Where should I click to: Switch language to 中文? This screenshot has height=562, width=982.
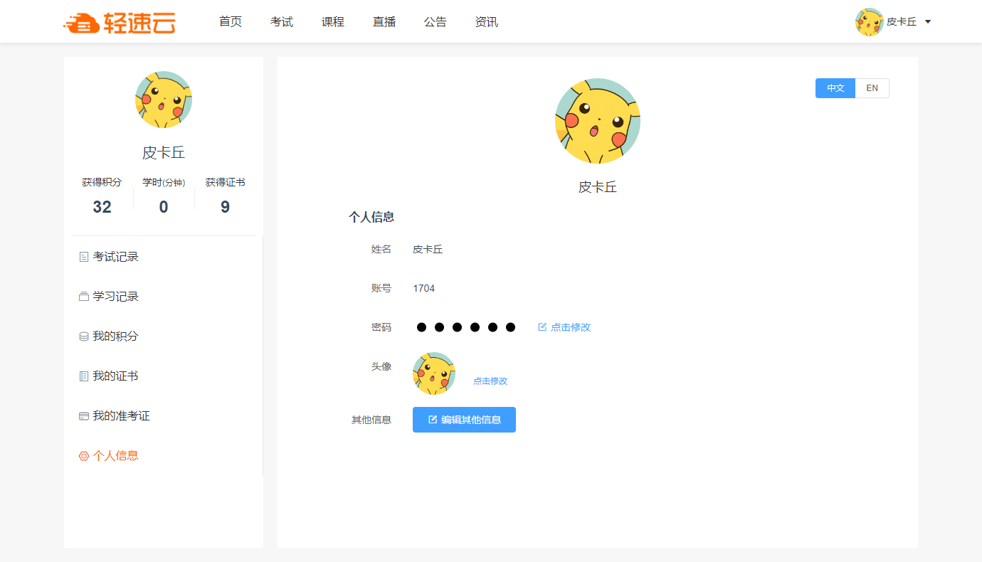(x=835, y=88)
